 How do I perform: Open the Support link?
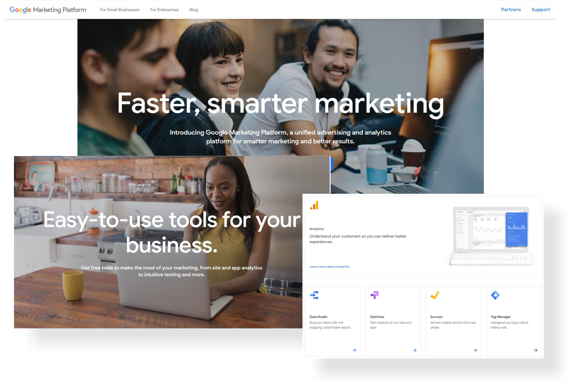[541, 9]
